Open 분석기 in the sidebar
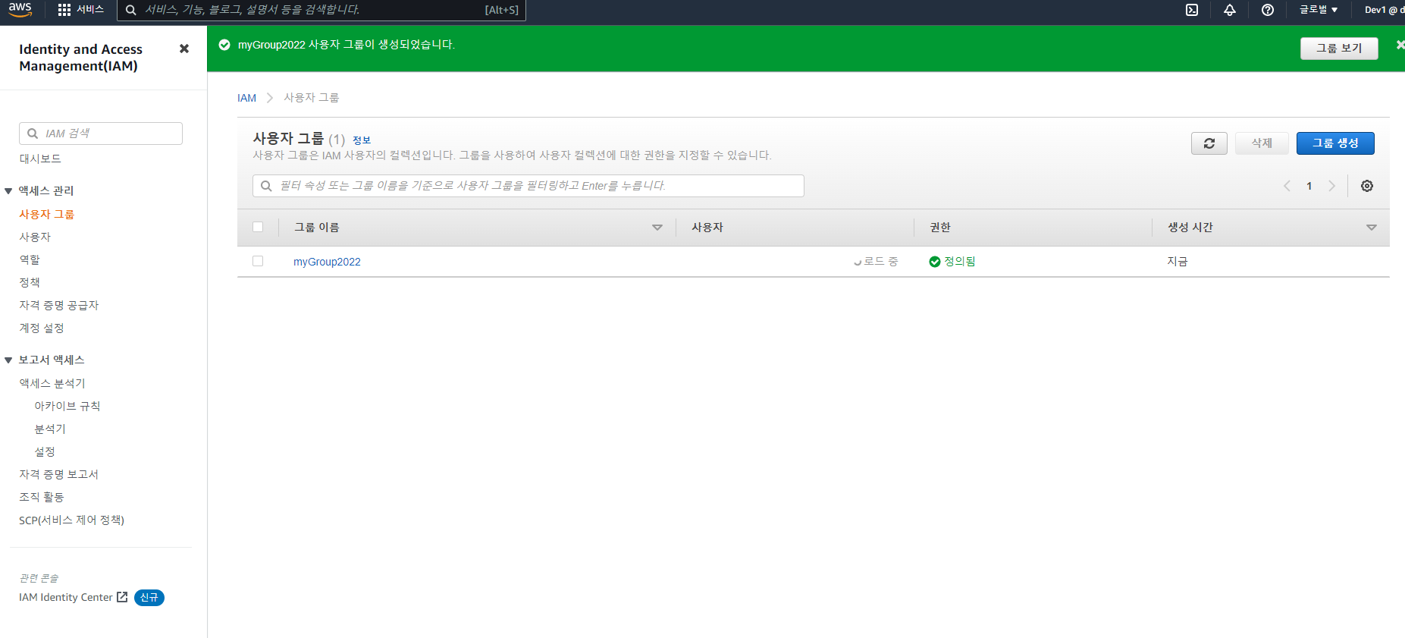 point(50,429)
